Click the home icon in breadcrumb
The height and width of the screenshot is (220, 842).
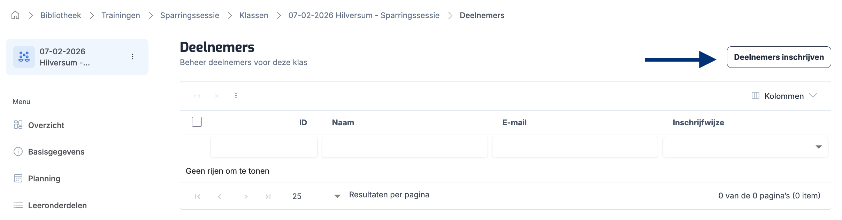click(15, 15)
